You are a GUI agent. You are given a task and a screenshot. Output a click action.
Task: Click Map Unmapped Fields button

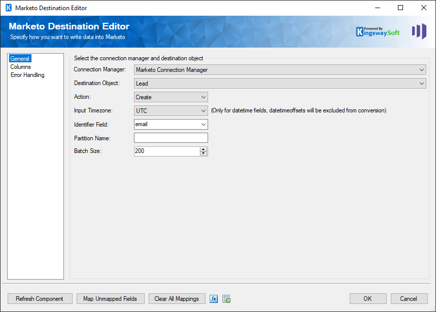(x=110, y=299)
